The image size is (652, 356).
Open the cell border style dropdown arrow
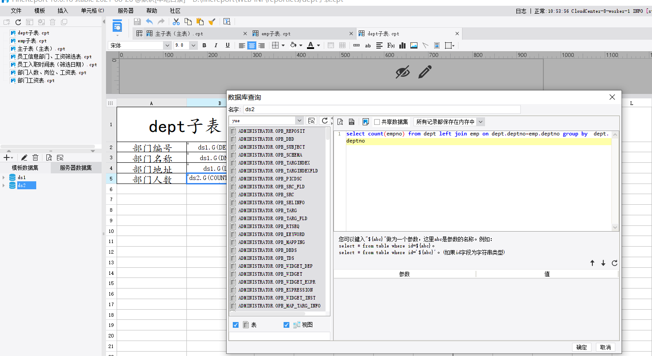click(283, 45)
